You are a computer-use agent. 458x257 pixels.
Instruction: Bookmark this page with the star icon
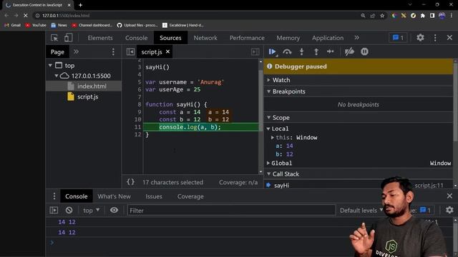pyautogui.click(x=382, y=16)
